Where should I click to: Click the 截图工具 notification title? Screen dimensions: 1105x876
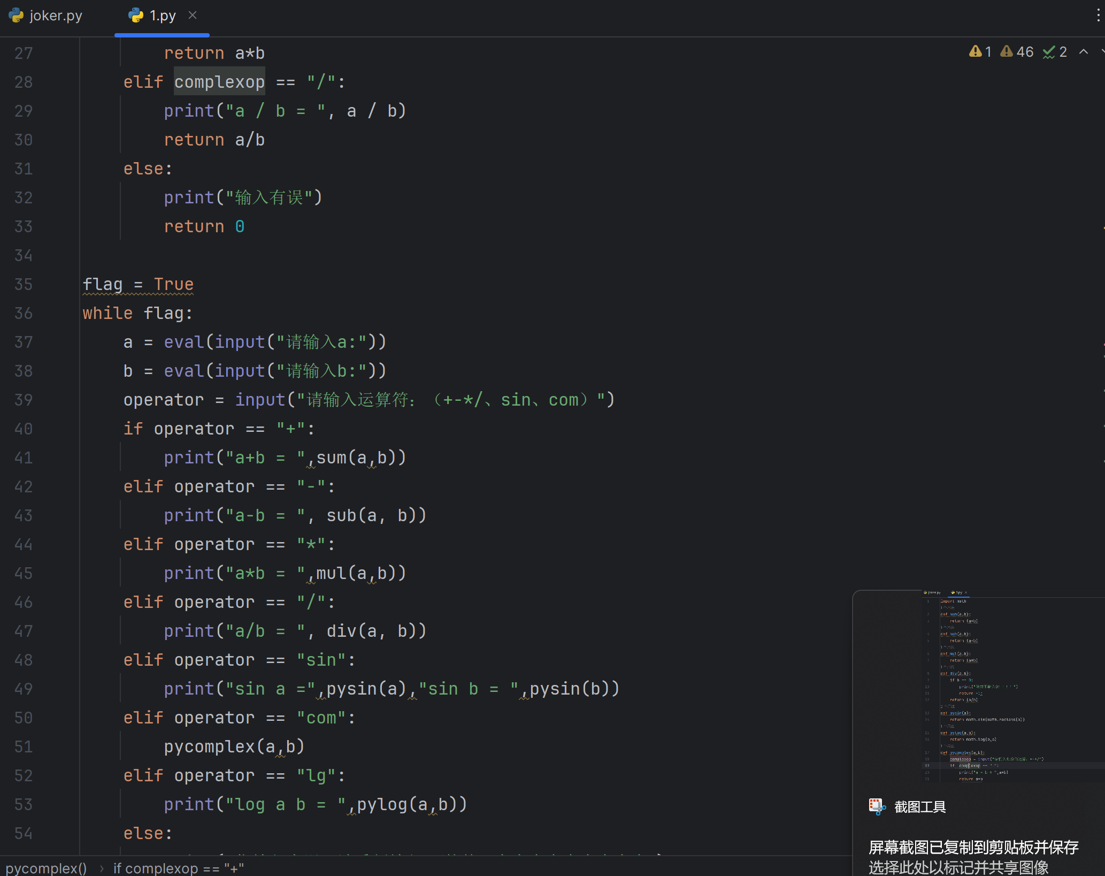pos(920,807)
